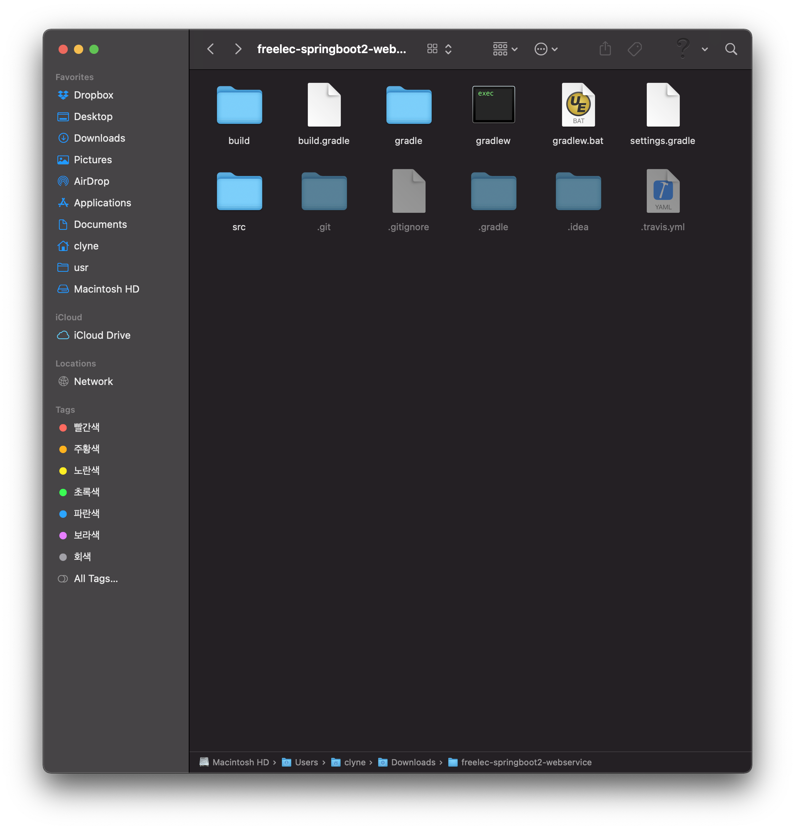This screenshot has width=795, height=830.
Task: Click Macintosh HD in path bar
Action: pyautogui.click(x=240, y=762)
